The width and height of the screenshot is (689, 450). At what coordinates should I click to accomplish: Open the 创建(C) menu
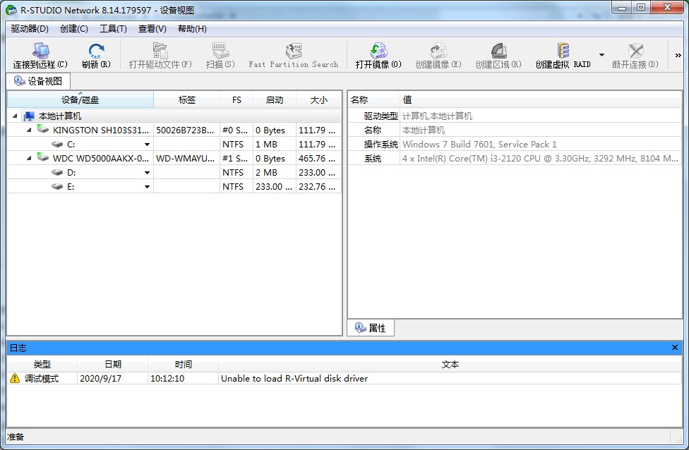click(x=74, y=28)
